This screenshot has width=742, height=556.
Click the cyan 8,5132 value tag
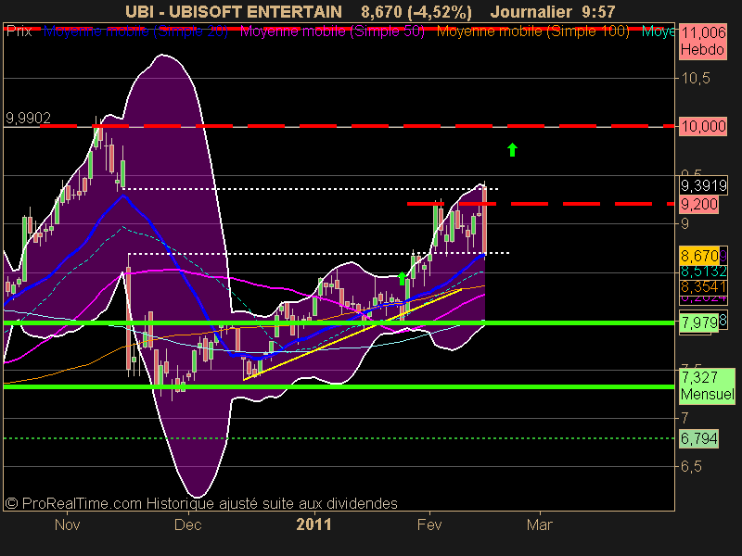point(703,272)
